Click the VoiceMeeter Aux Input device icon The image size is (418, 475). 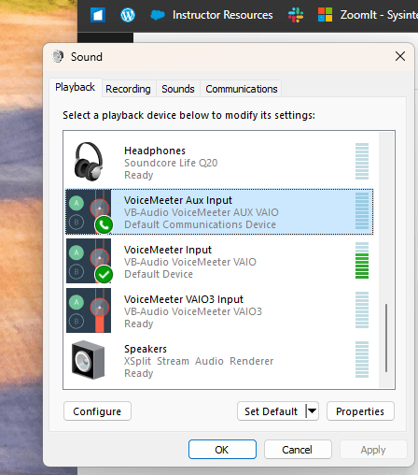click(89, 211)
